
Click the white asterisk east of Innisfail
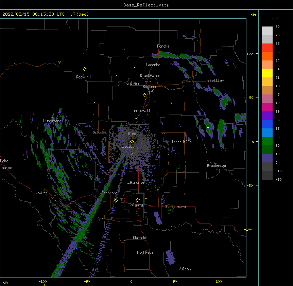point(171,103)
